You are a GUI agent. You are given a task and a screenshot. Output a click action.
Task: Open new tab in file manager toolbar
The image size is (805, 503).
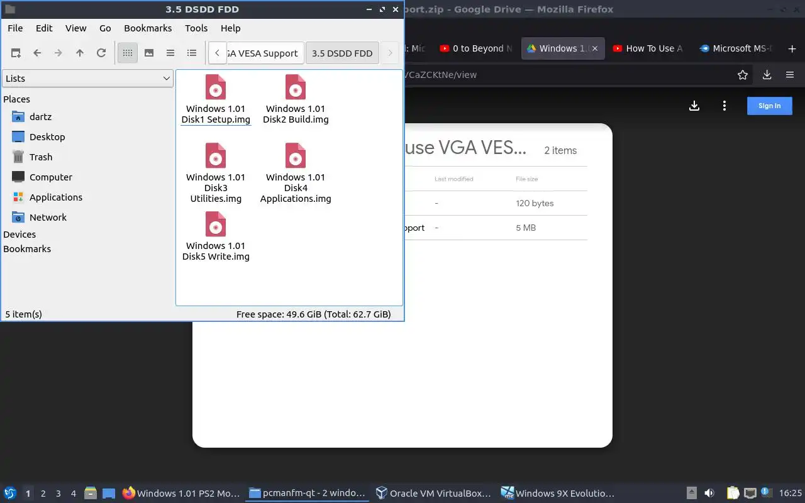pos(16,53)
